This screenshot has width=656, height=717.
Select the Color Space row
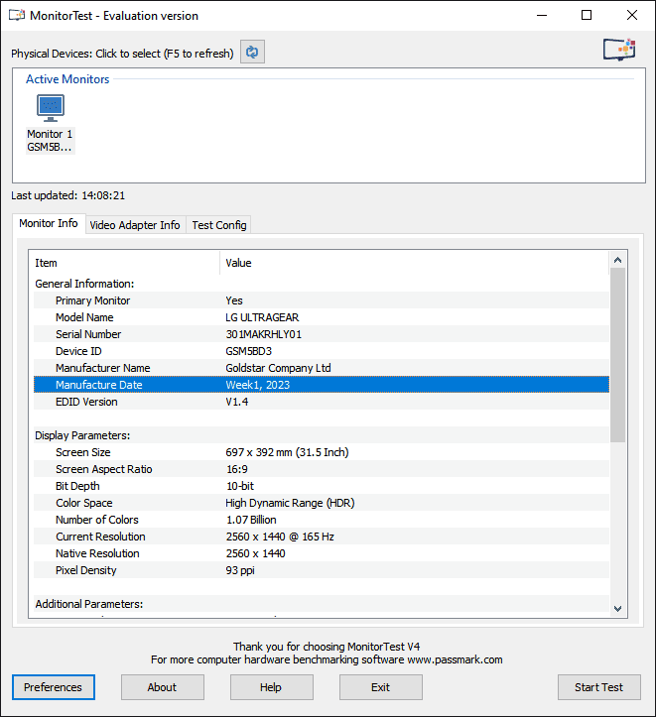coord(322,503)
